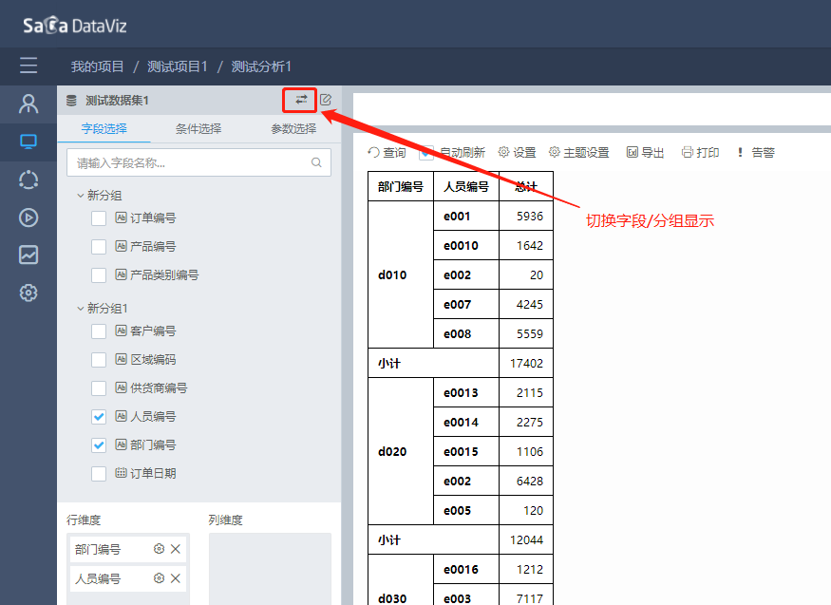
Task: Toggle 自动刷新 auto refresh checkbox
Action: (x=426, y=153)
